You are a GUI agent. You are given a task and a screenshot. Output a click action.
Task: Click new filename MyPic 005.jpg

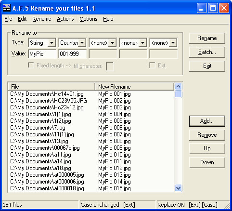115,121
